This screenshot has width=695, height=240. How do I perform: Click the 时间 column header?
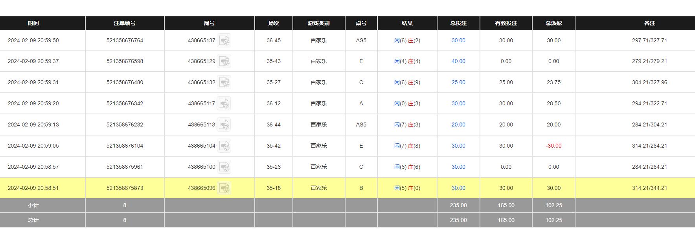33,23
